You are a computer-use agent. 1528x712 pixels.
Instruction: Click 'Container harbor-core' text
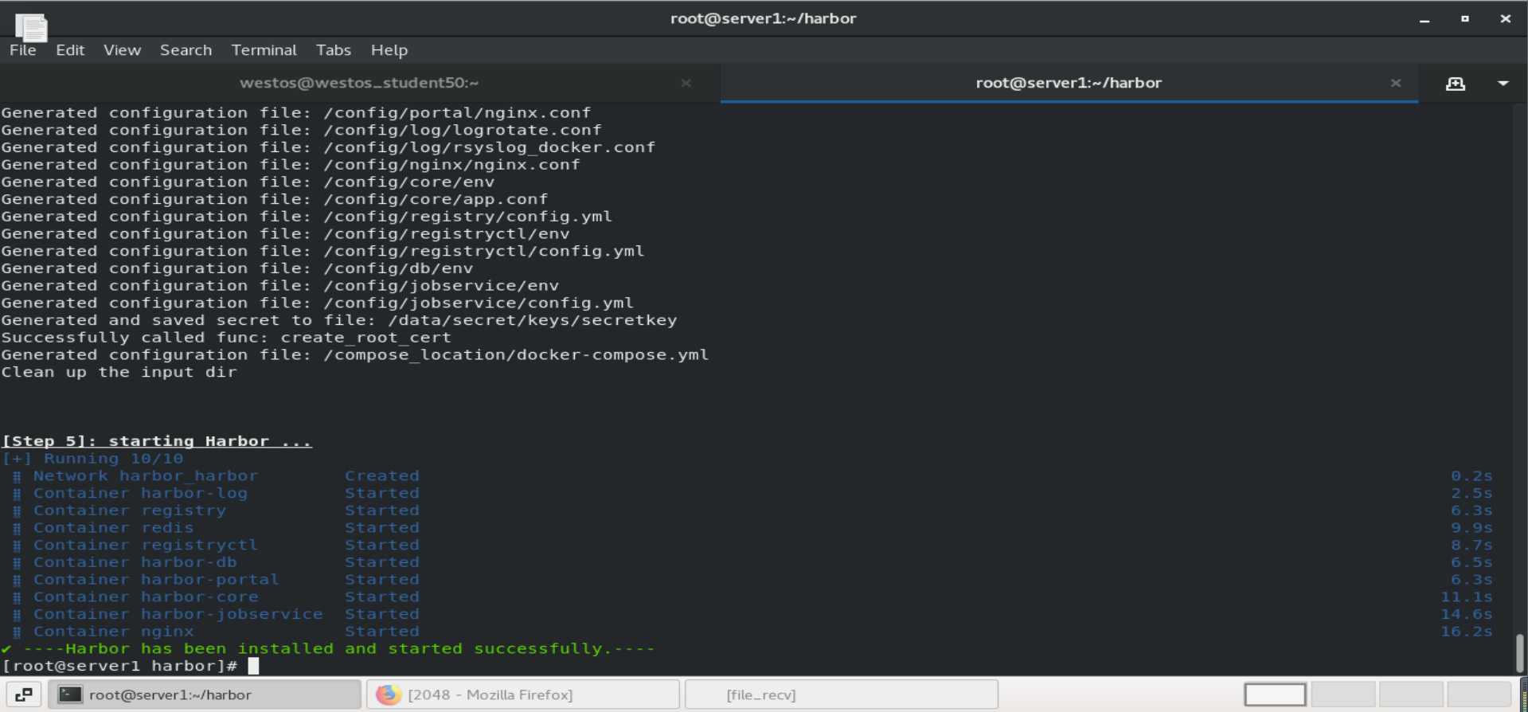click(146, 597)
